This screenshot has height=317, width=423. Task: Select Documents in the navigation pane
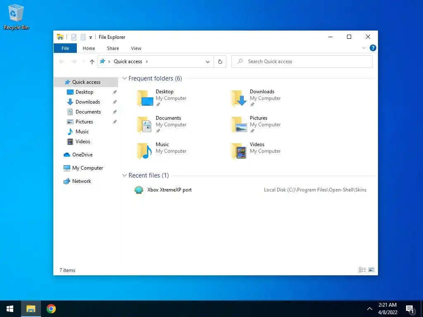click(x=88, y=112)
